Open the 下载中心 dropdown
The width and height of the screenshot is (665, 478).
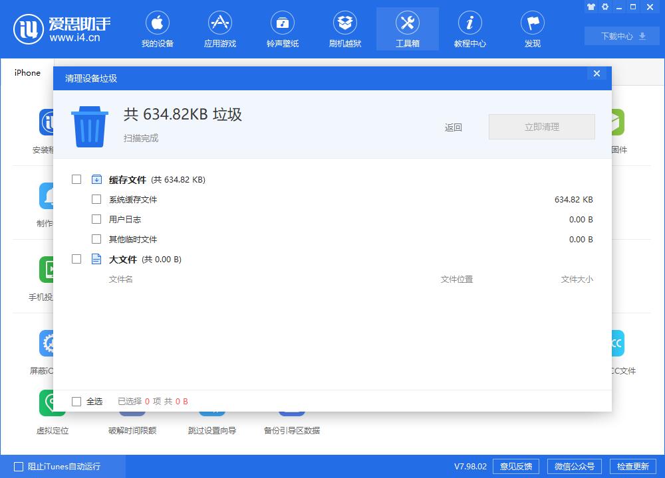(621, 36)
